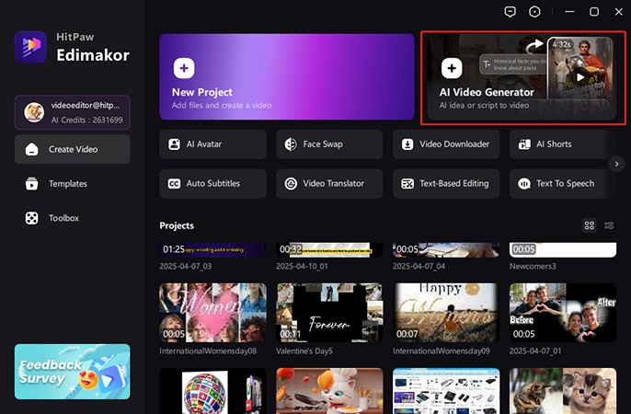
Task: Click the Video Translator icon
Action: point(291,184)
